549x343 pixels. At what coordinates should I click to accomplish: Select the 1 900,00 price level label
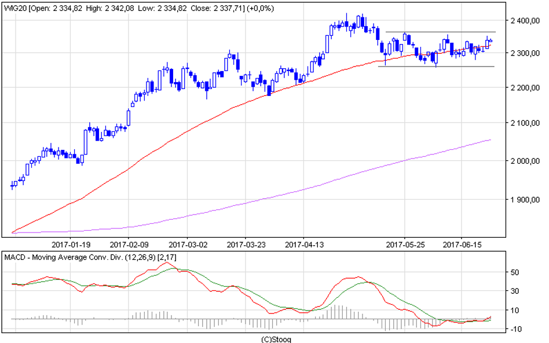525,200
